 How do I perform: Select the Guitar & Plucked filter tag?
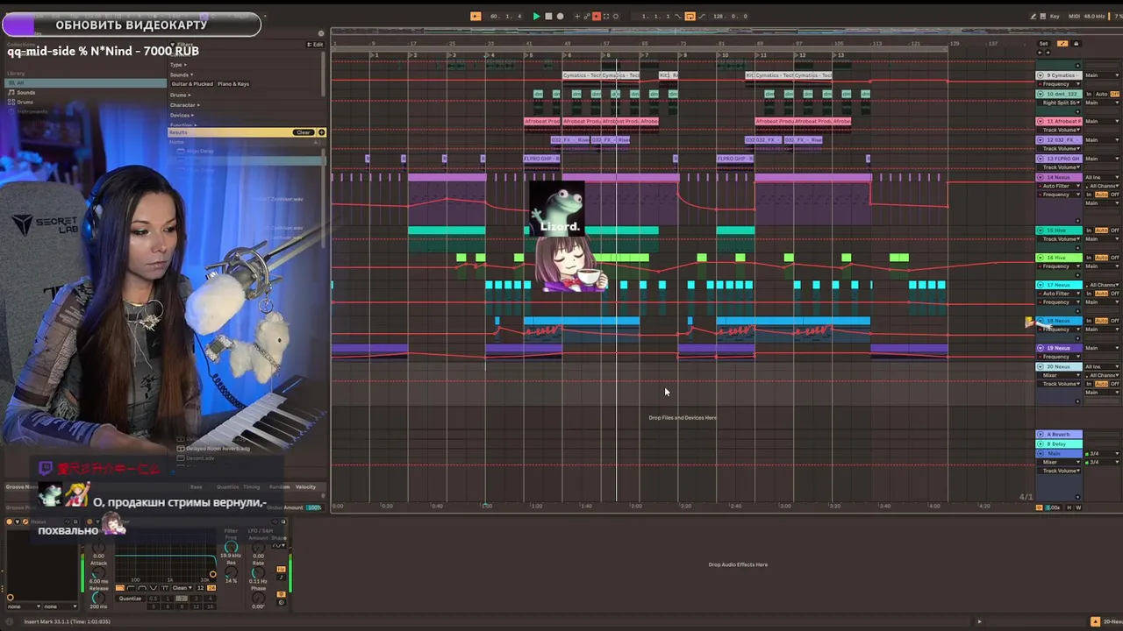click(192, 84)
